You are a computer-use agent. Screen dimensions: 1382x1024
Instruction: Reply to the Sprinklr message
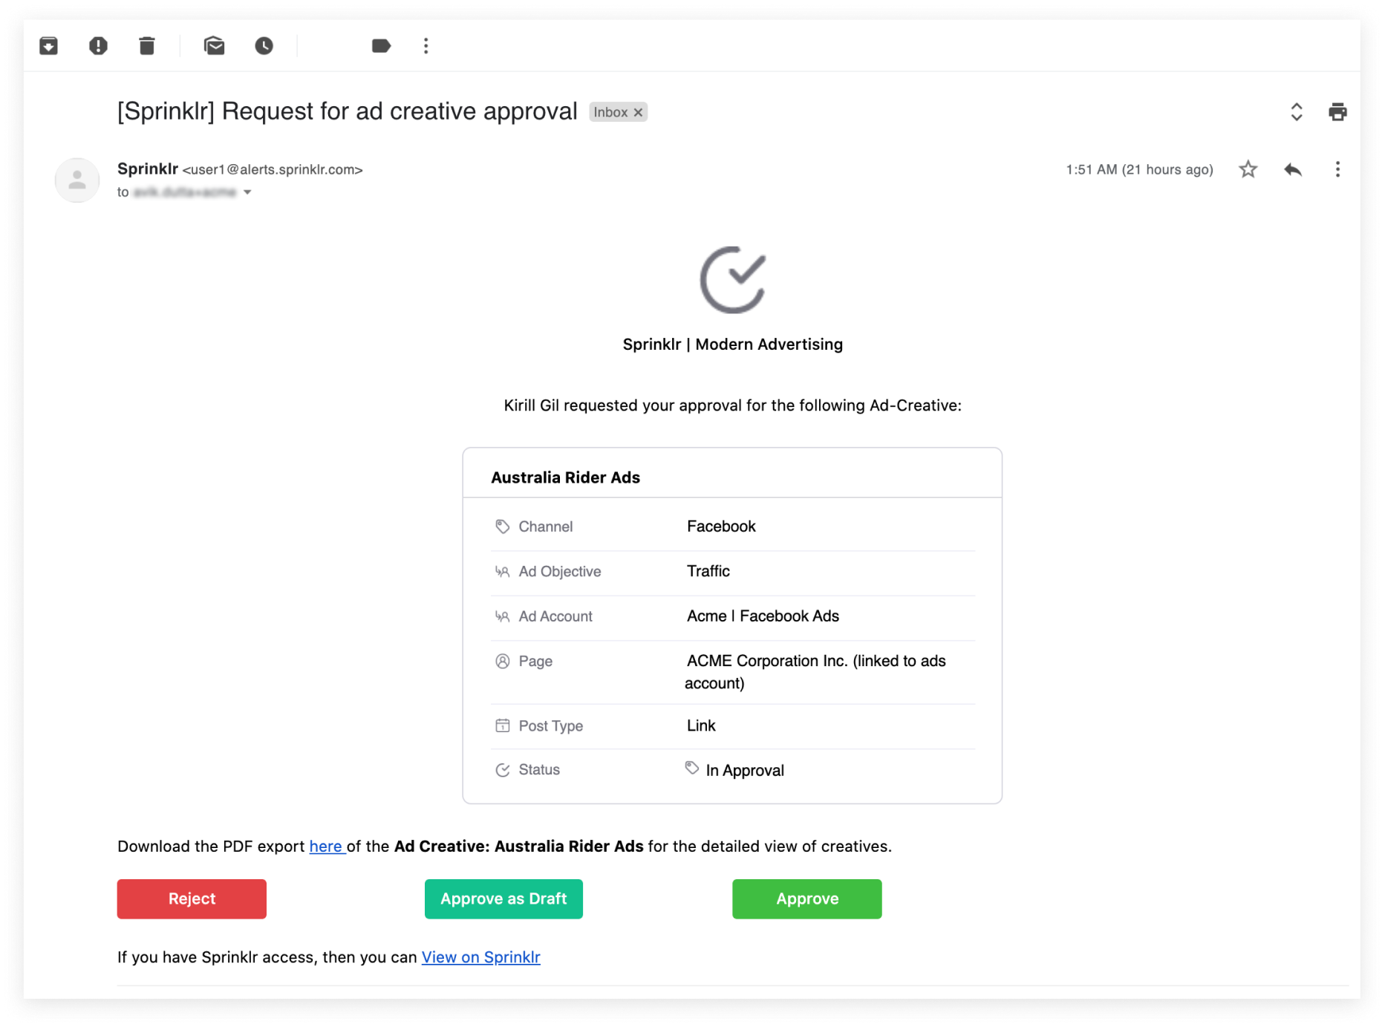(1293, 169)
